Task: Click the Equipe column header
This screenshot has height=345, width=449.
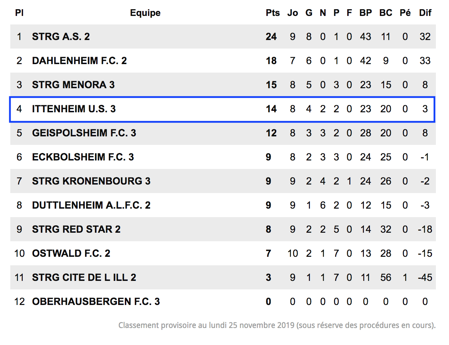Action: pyautogui.click(x=145, y=13)
